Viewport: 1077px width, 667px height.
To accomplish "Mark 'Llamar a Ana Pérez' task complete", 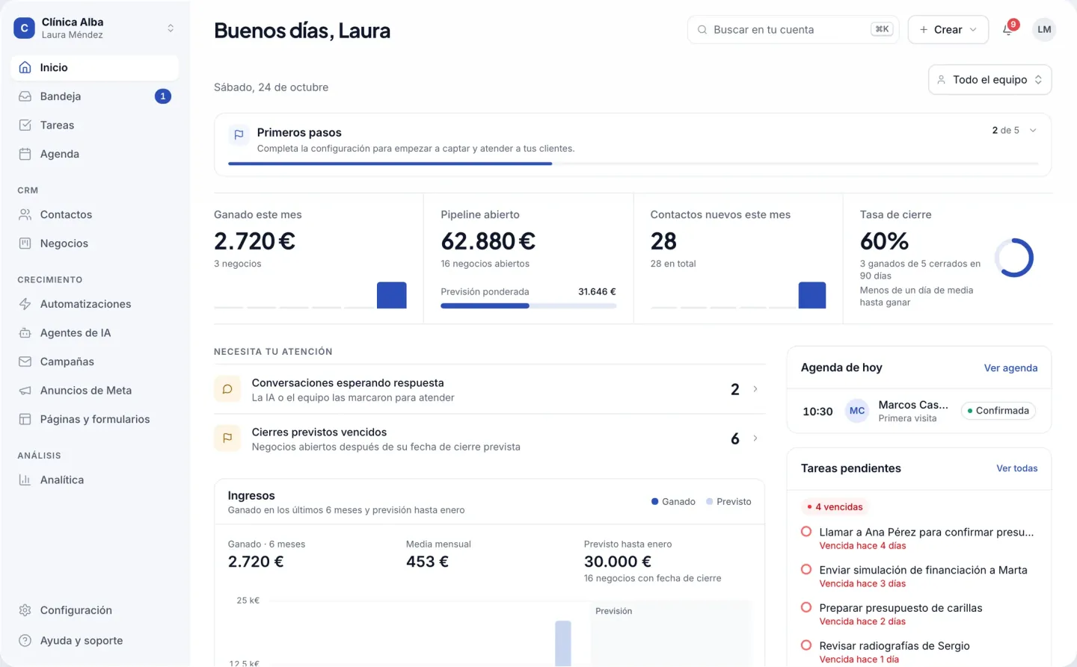I will 806,532.
